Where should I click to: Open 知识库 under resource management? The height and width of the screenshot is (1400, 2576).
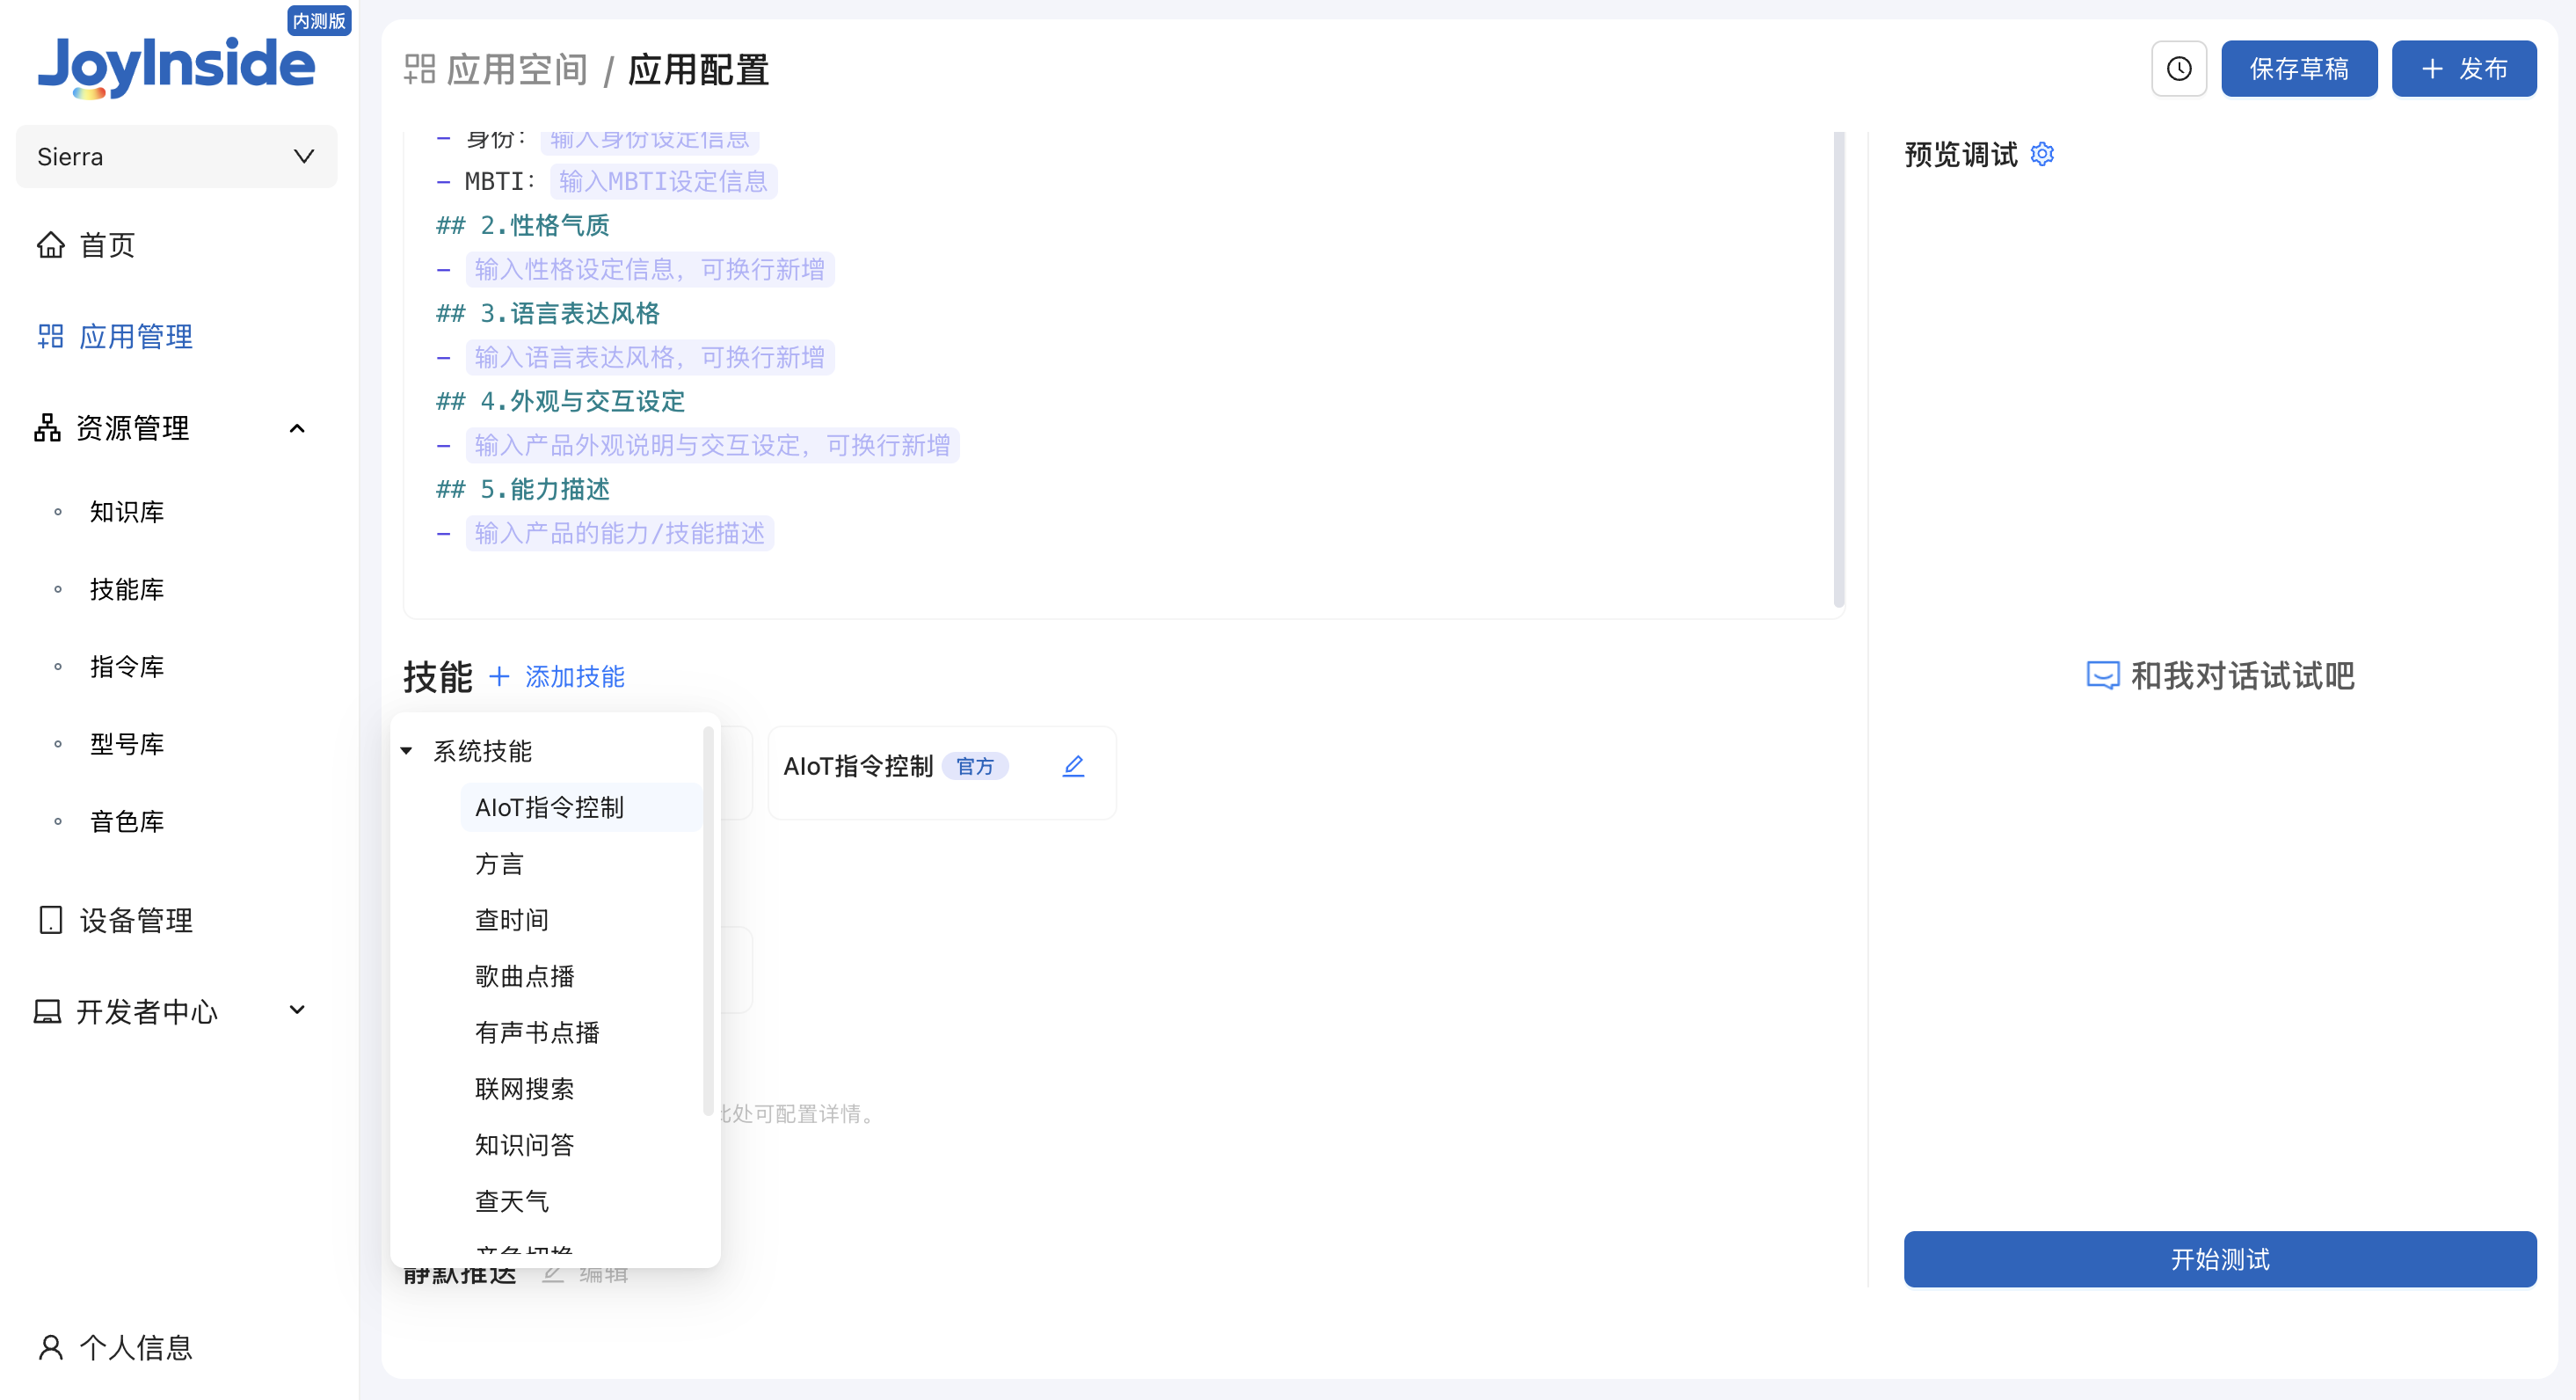(127, 512)
